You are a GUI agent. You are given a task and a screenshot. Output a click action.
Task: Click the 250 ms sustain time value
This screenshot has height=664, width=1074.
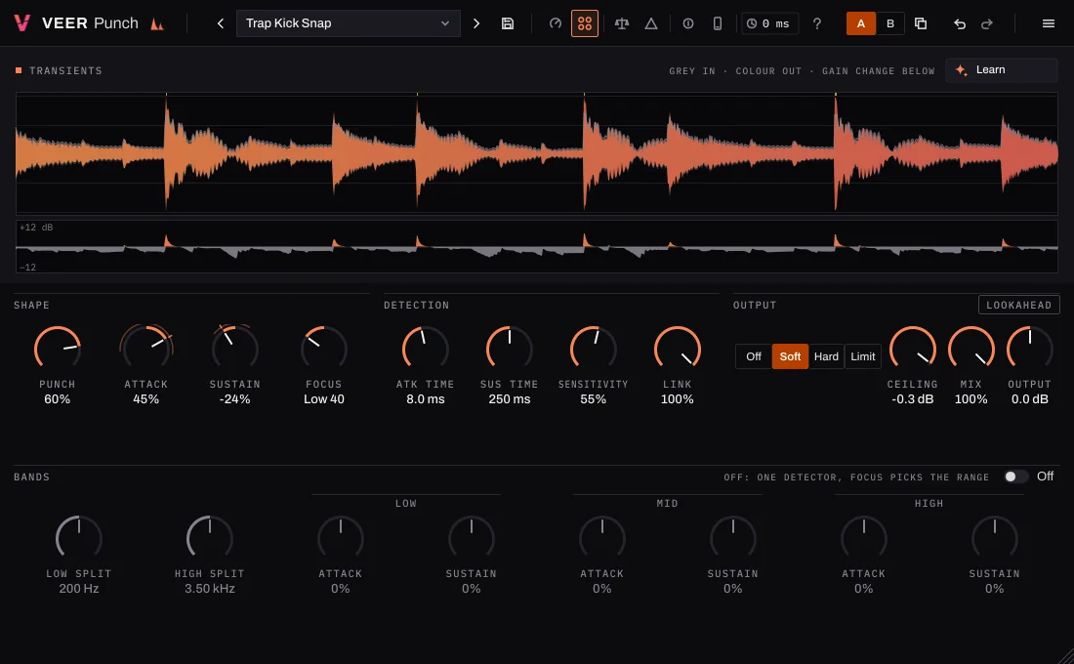point(510,399)
